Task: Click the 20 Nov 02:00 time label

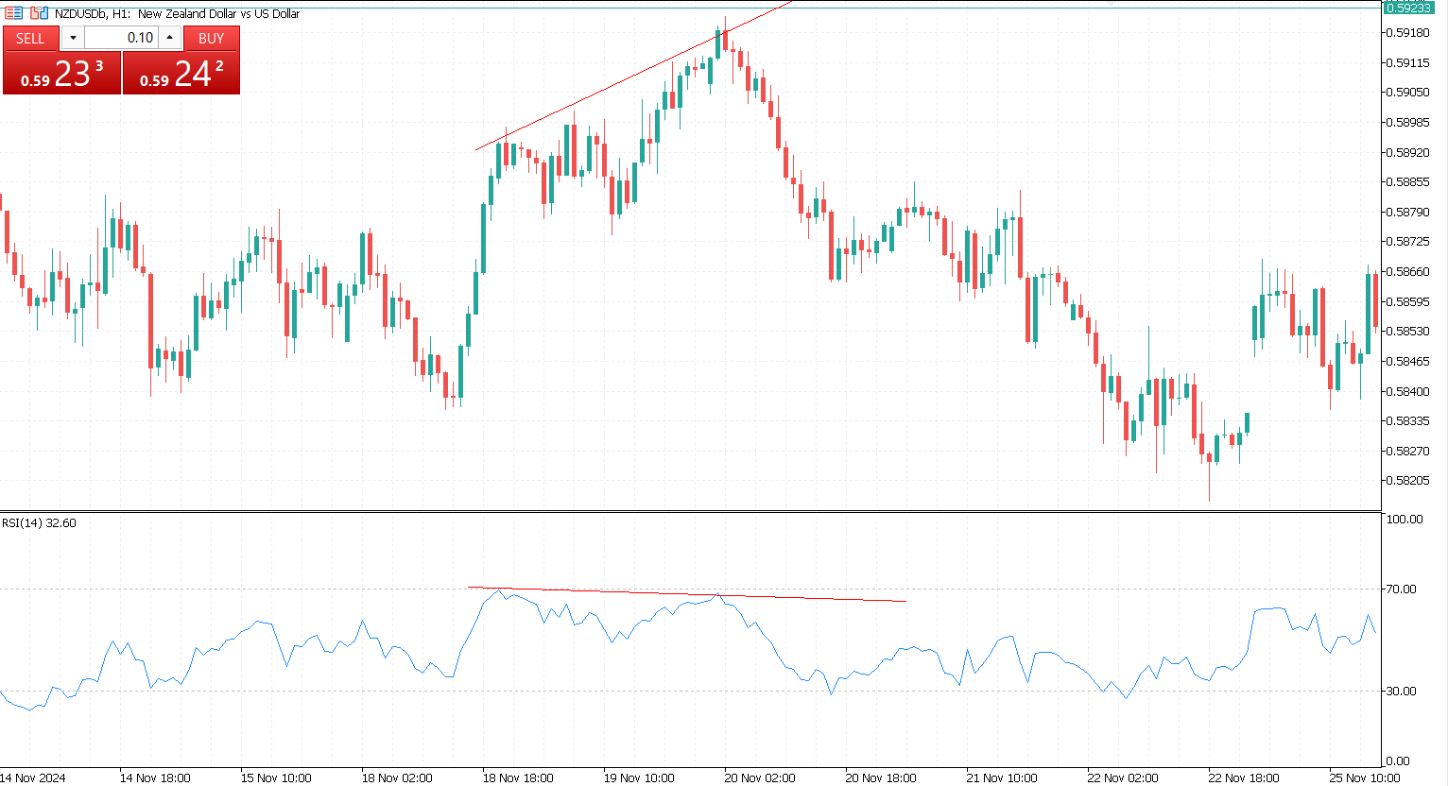Action: click(760, 777)
